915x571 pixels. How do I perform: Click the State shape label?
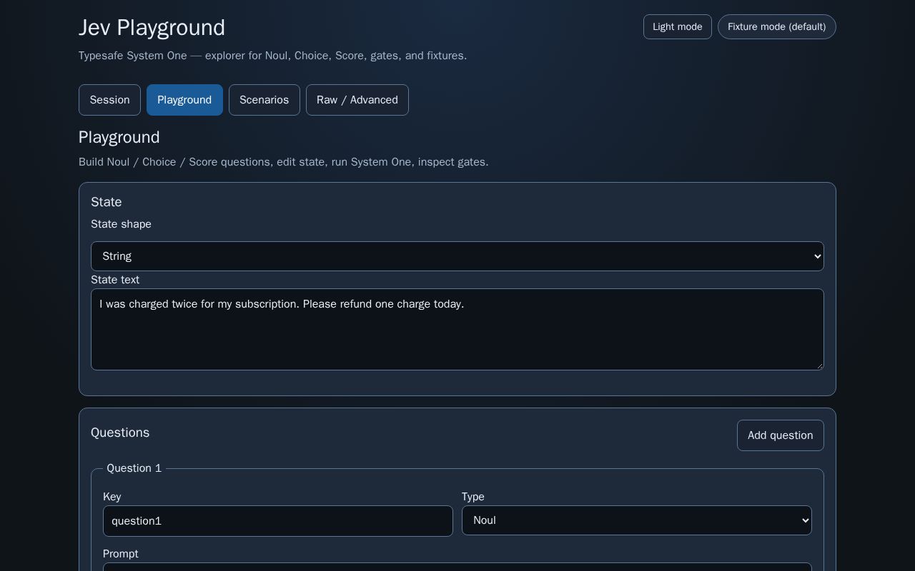click(121, 224)
